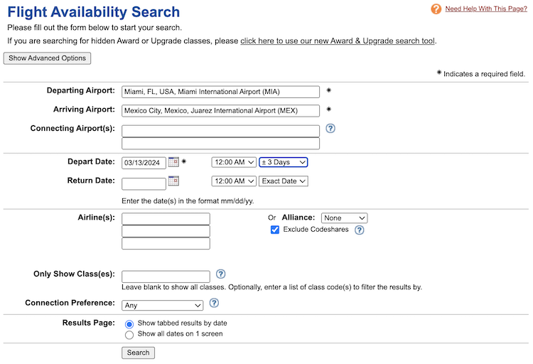This screenshot has width=533, height=364.
Task: Select Show all dates on 1 screen
Action: [129, 335]
